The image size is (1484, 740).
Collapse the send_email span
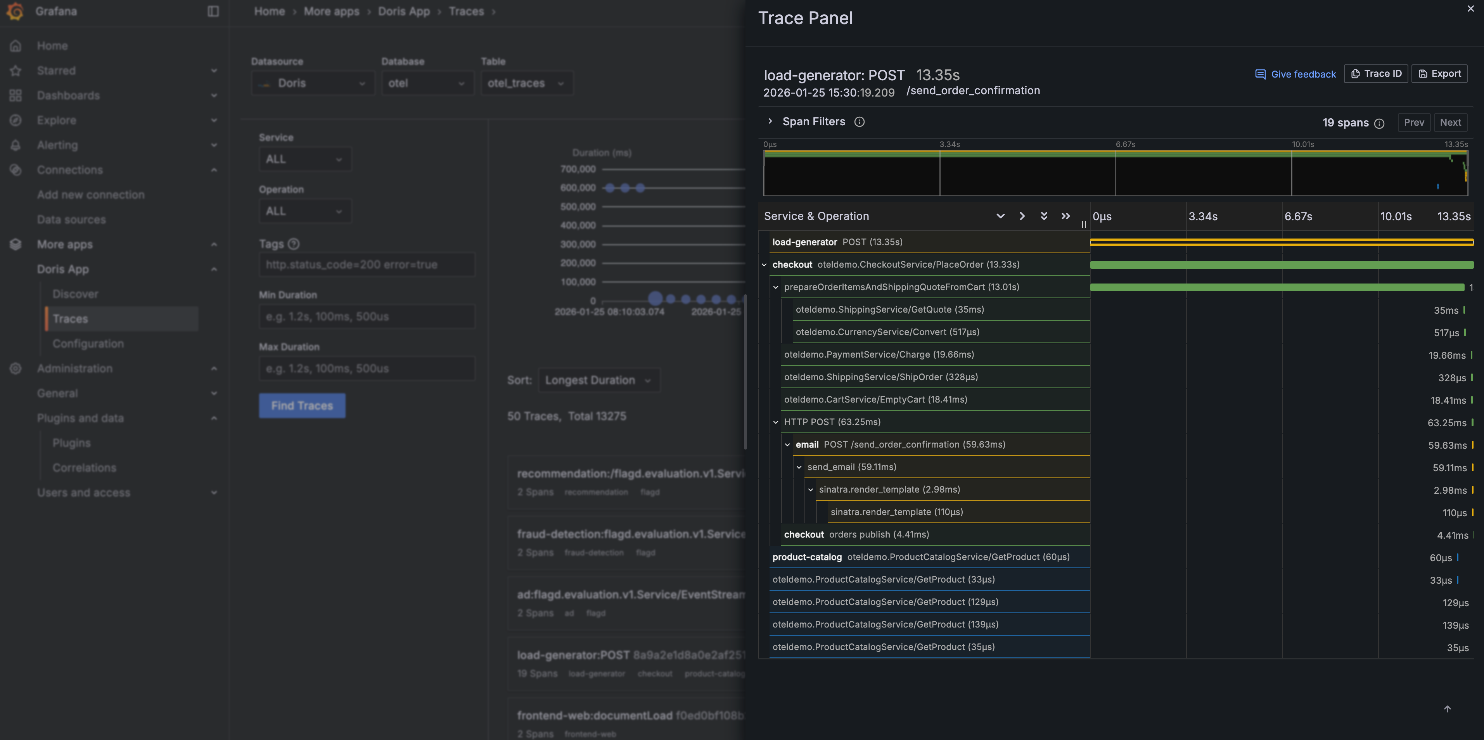coord(799,467)
